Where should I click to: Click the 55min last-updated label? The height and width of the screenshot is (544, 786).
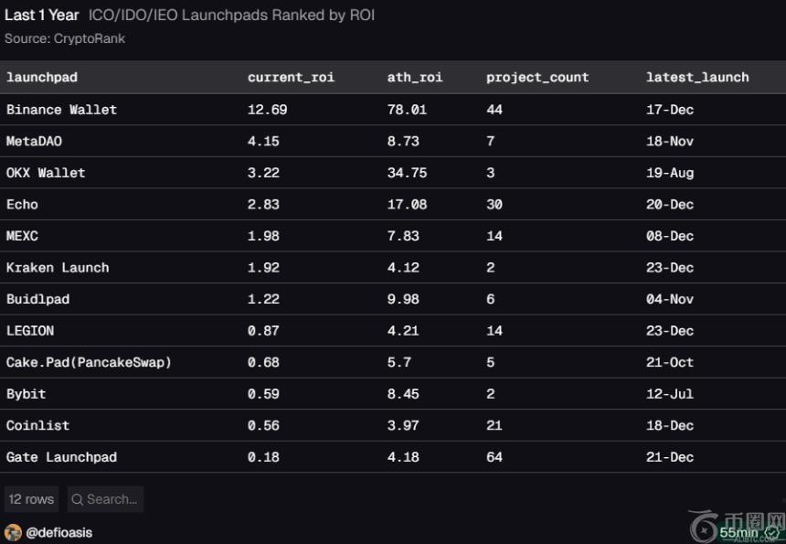[x=738, y=533]
